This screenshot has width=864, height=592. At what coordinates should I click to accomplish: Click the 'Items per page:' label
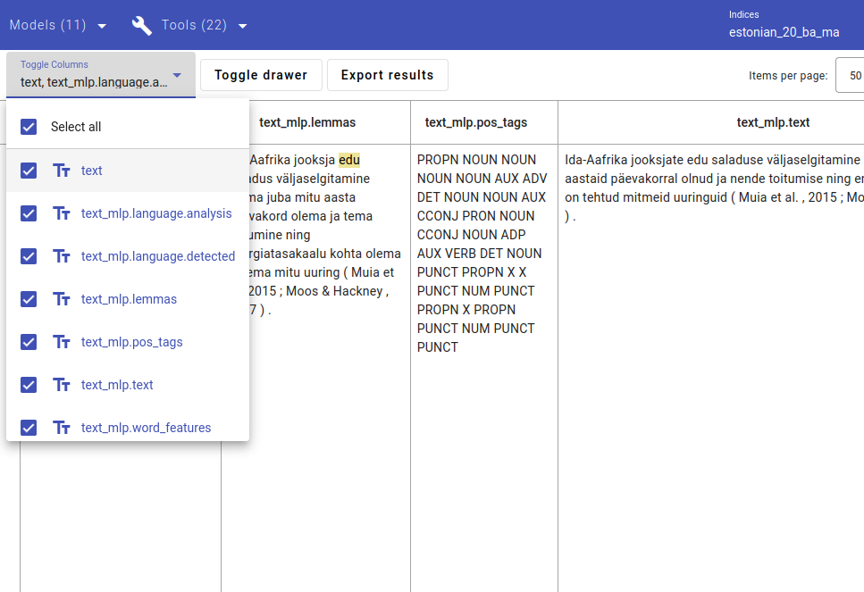coord(788,75)
